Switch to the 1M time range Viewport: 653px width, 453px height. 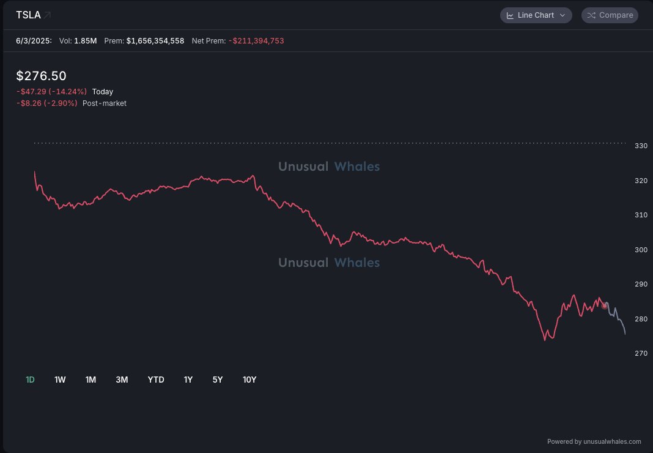click(x=90, y=380)
